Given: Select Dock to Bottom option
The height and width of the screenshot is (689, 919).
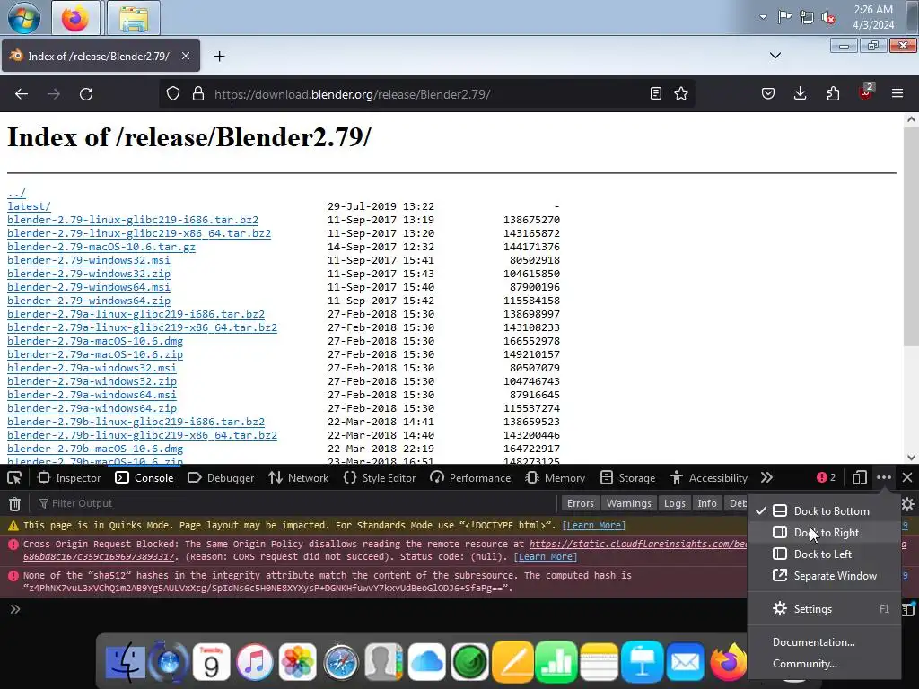Looking at the screenshot, I should tap(824, 510).
